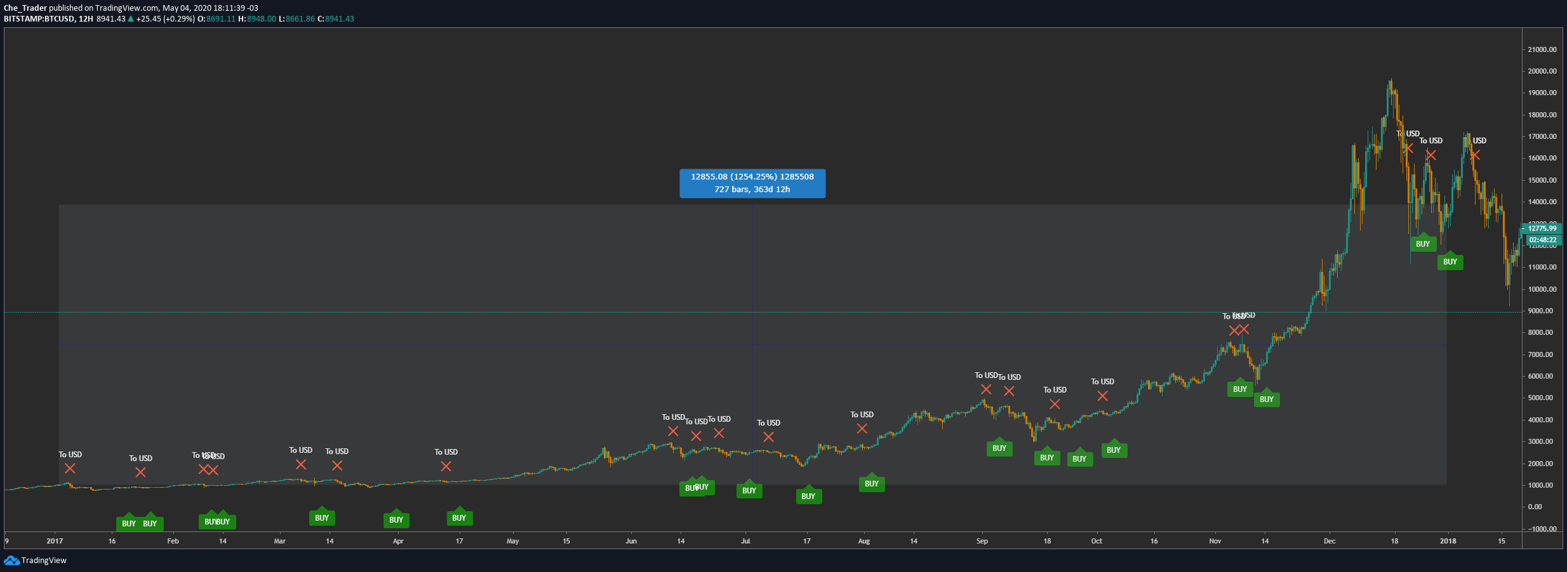Click the Aug label on the time axis
The width and height of the screenshot is (1567, 572).
pos(864,541)
